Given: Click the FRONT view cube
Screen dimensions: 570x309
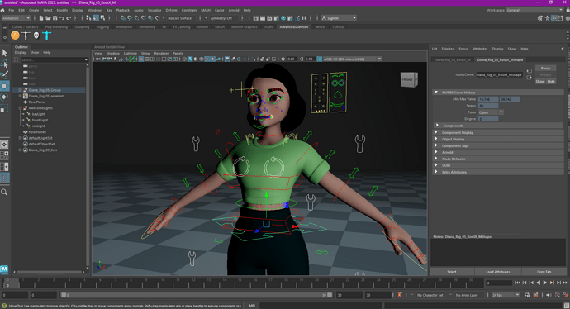Looking at the screenshot, I should pos(409,79).
